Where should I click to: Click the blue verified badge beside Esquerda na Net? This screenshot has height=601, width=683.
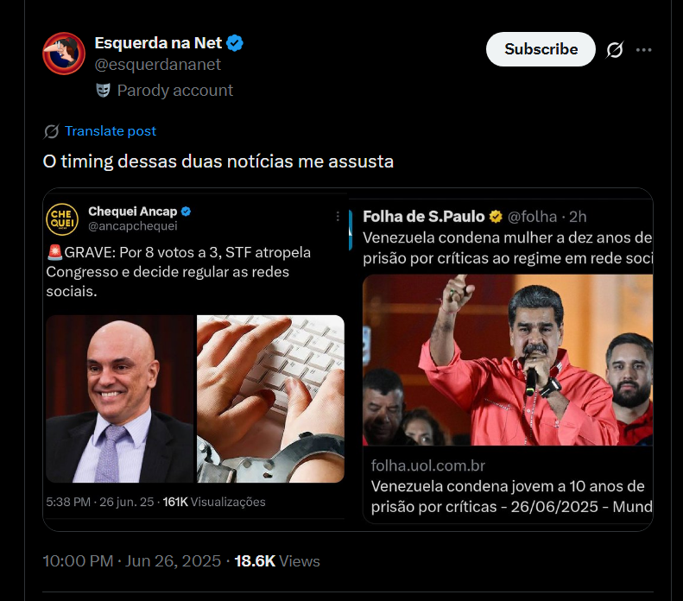tap(235, 43)
